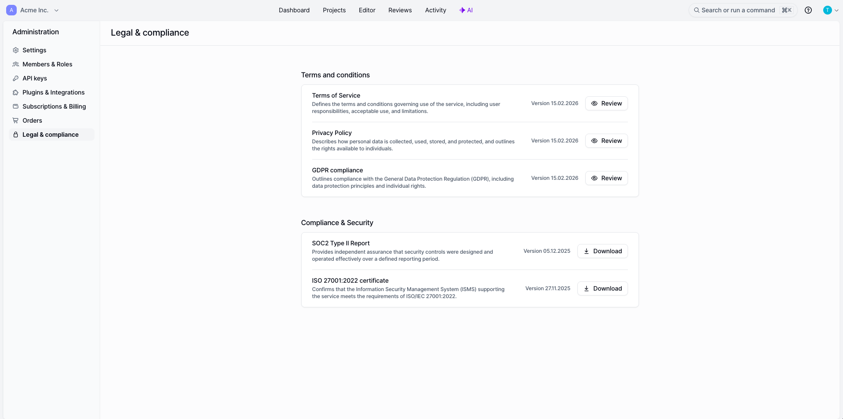Viewport: 843px width, 419px height.
Task: Open Subscriptions & Billing
Action: 51,106
